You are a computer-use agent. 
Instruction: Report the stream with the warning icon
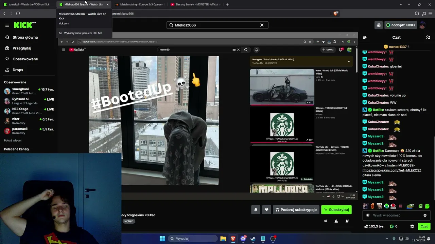click(336, 221)
